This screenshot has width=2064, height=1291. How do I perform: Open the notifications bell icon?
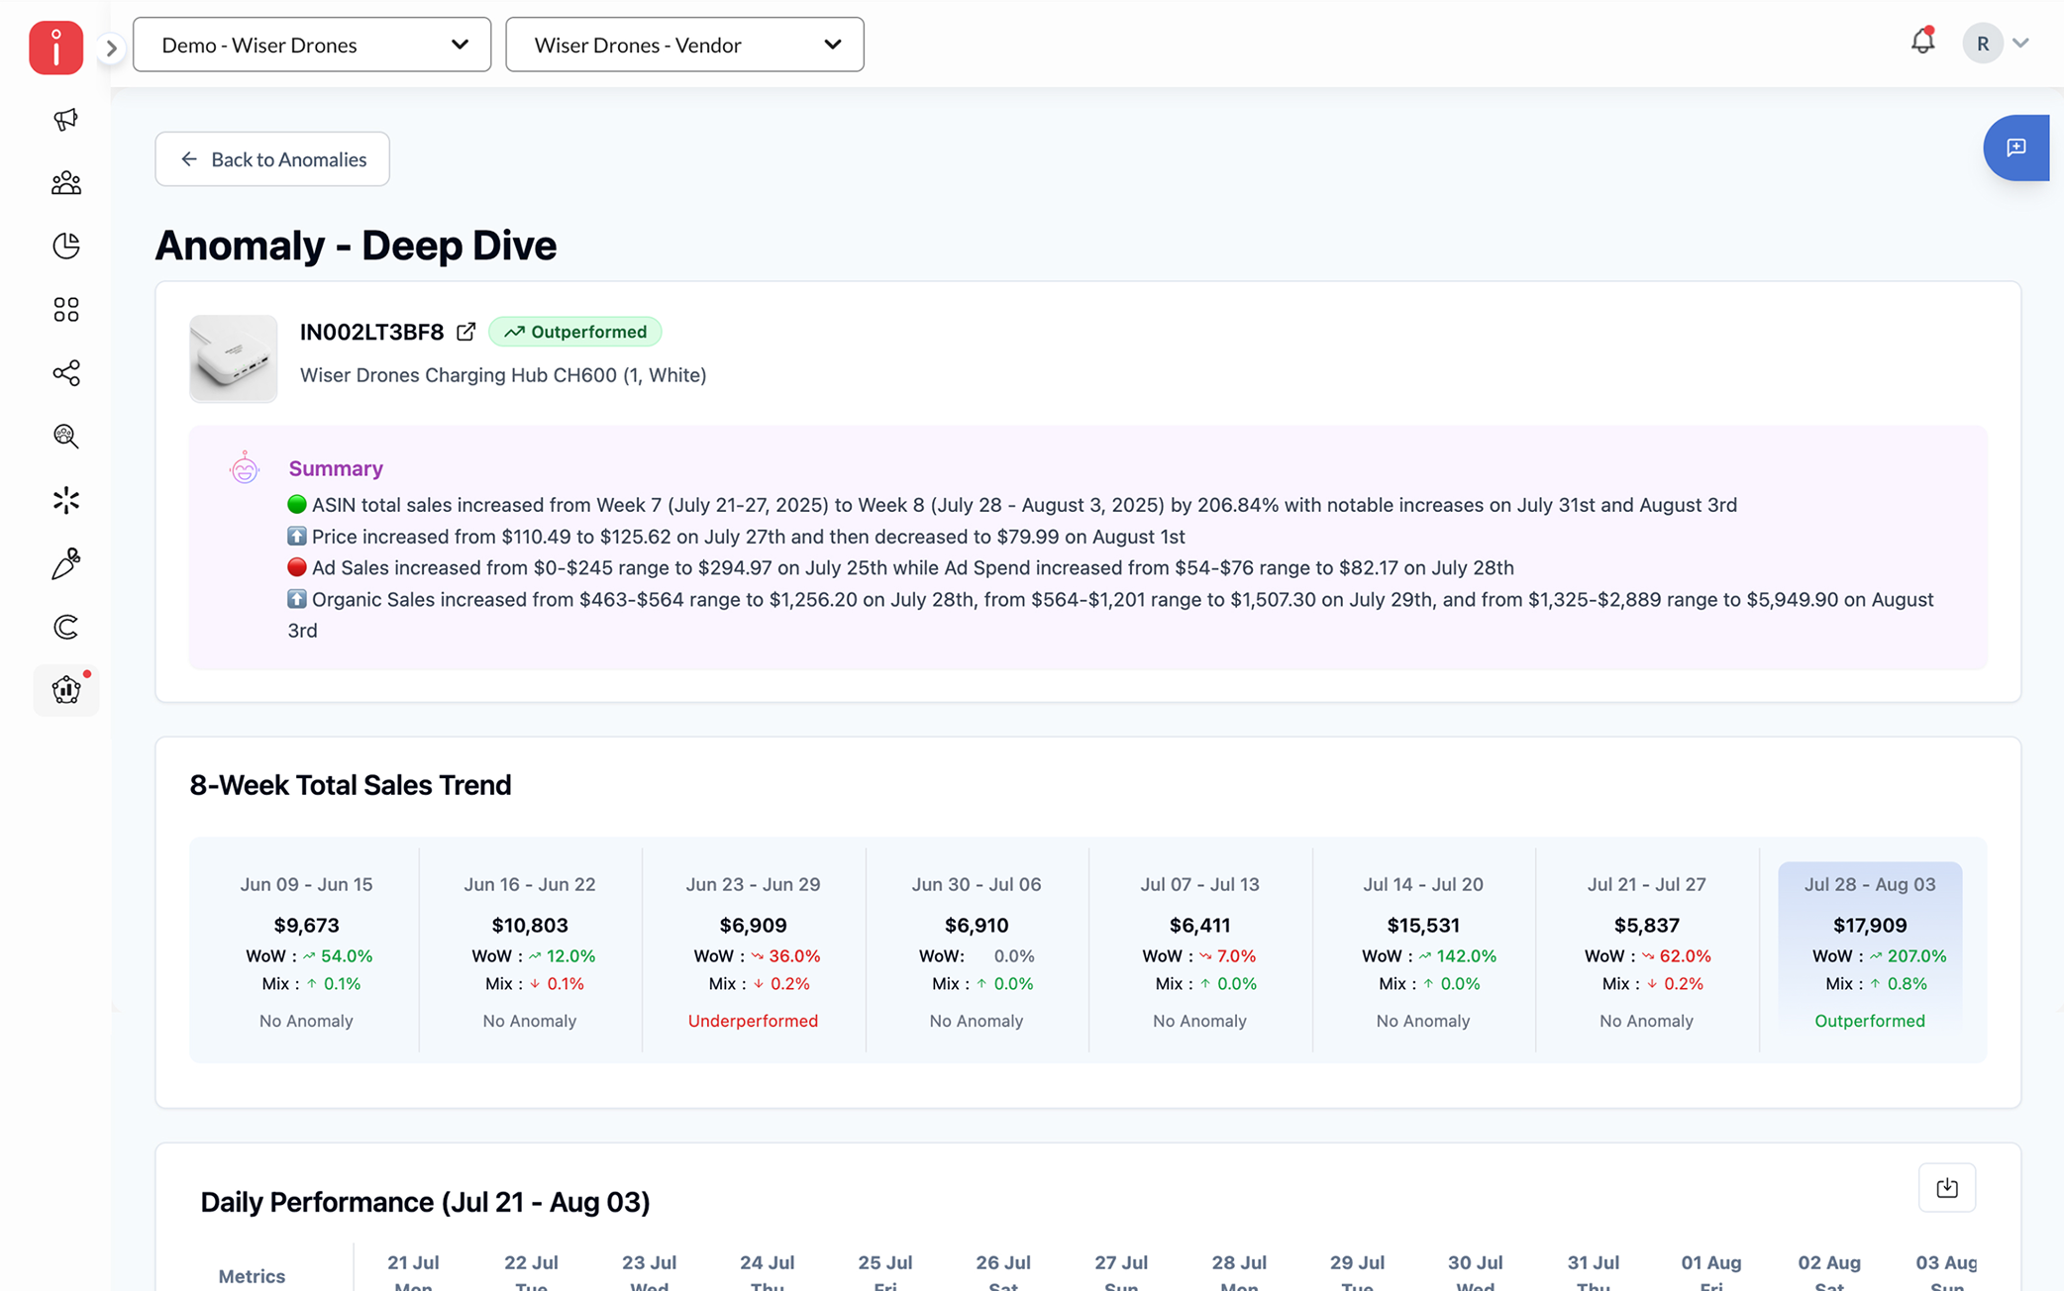1921,42
